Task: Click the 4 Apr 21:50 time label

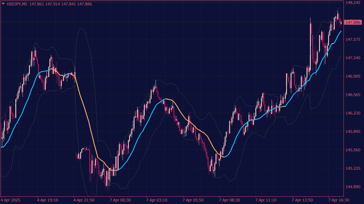Action: [x=84, y=200]
